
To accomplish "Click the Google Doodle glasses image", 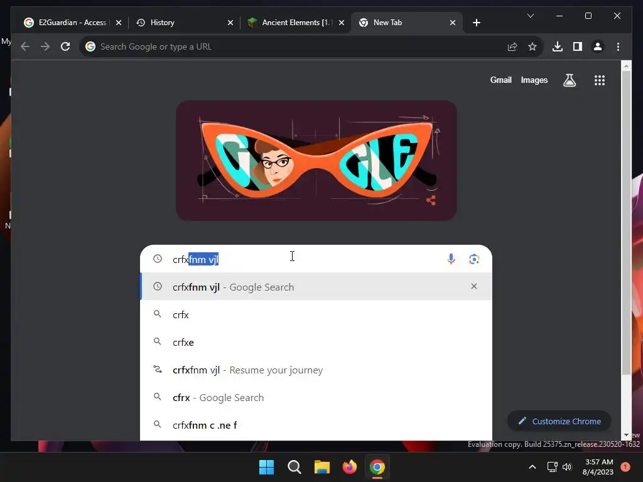I will [x=316, y=161].
